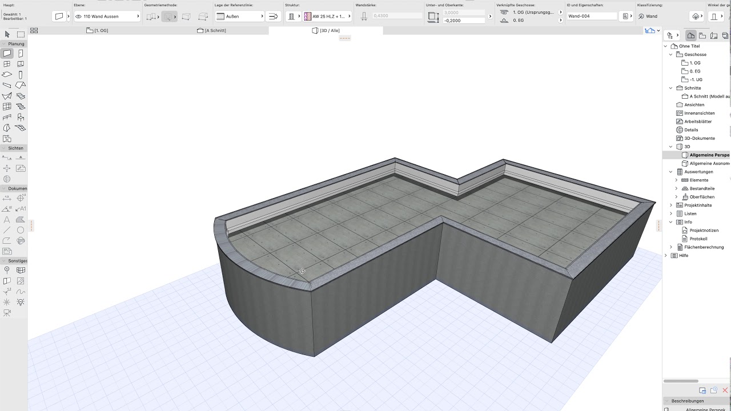Select Innenansichten in Navigator
731x411 pixels.
point(695,113)
